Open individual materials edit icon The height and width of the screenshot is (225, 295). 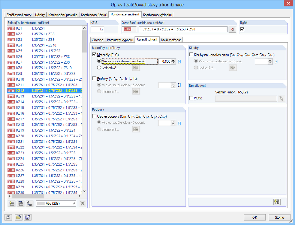coord(136,68)
